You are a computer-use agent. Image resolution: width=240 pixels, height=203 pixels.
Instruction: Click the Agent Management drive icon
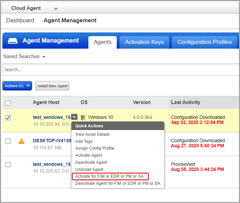point(13,41)
